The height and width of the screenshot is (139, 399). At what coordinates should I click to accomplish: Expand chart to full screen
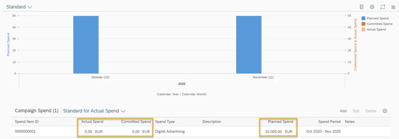pos(383,7)
